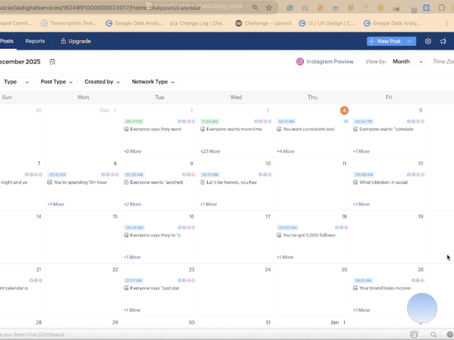Open post 'You're spending 10+ hour'
The width and height of the screenshot is (454, 340).
(80, 182)
